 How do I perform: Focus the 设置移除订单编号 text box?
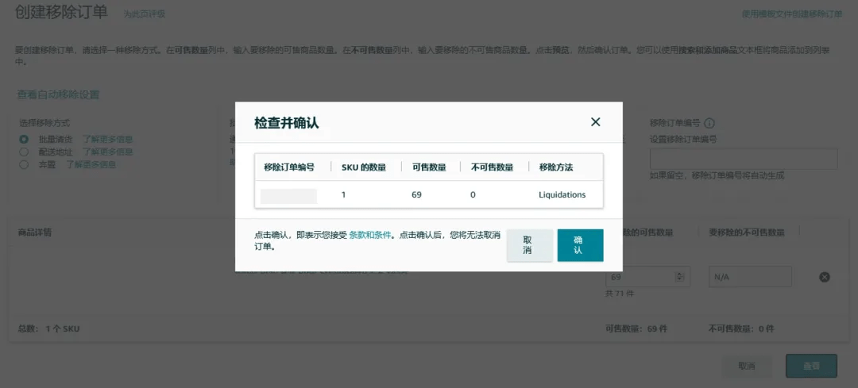pos(743,159)
